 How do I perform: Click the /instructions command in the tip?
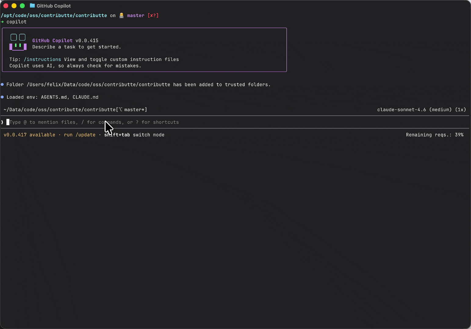click(42, 59)
